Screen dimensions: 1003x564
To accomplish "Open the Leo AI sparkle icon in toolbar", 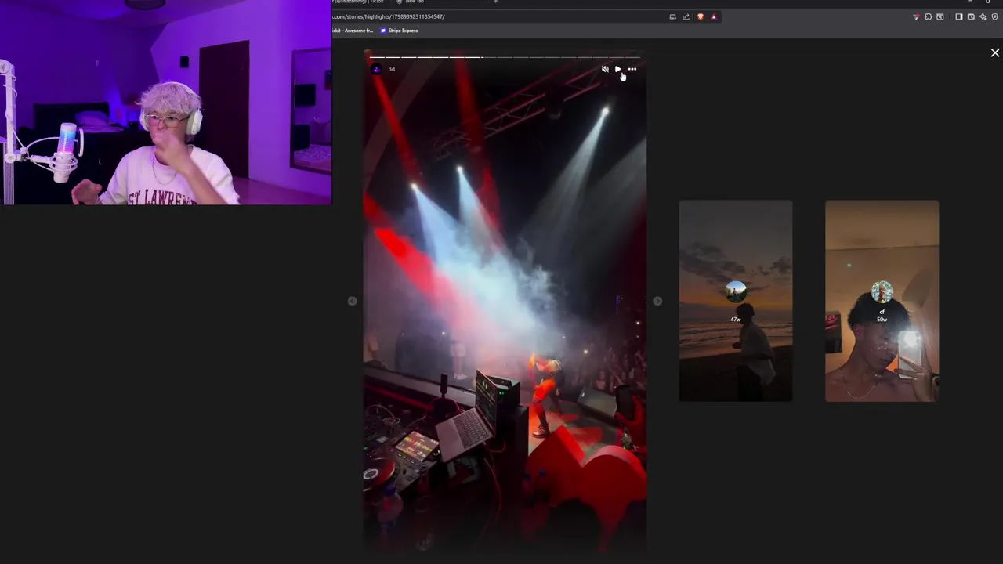I will click(x=983, y=16).
